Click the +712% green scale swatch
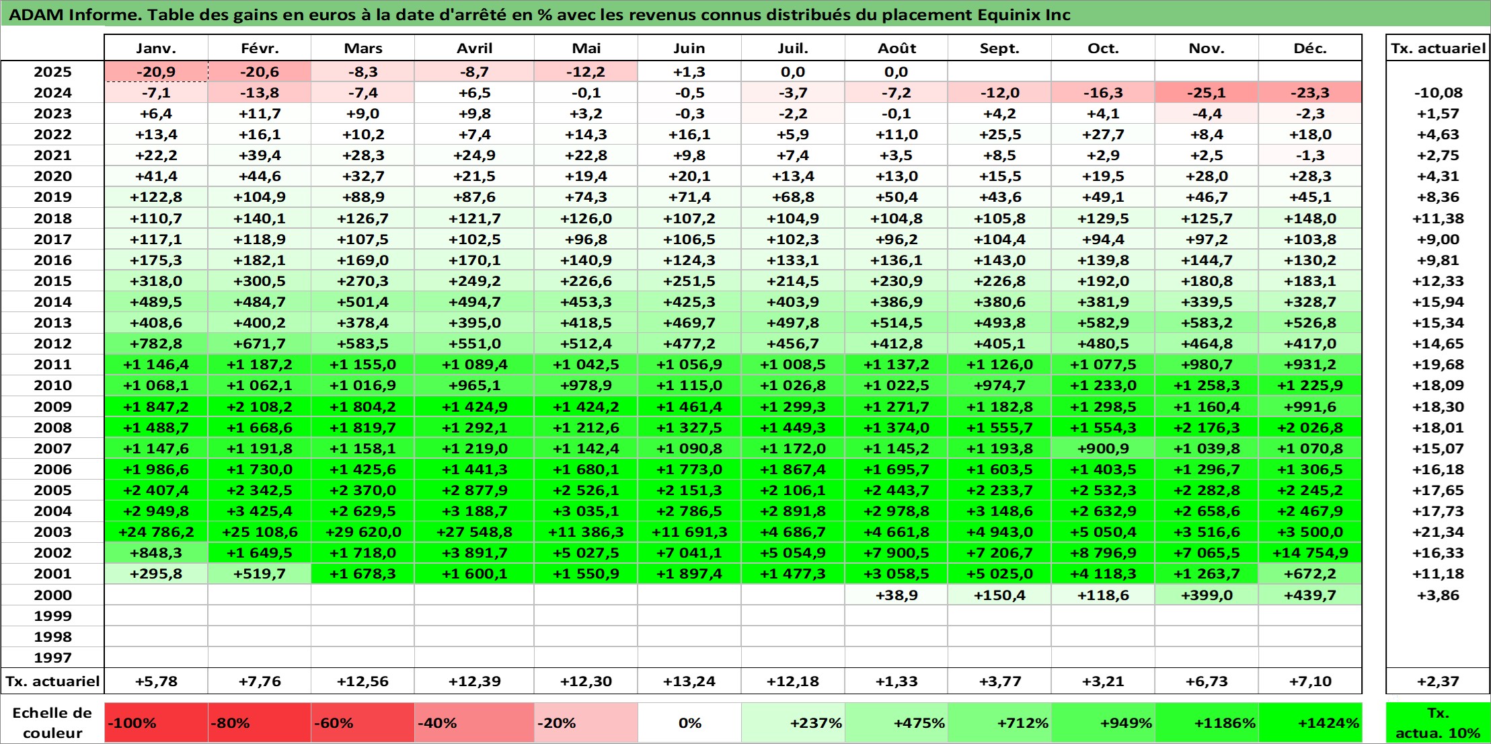Screen dimensions: 1491x744 click(x=1000, y=723)
